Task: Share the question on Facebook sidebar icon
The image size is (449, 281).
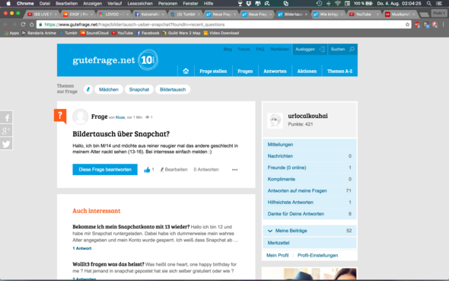Action: 6,117
